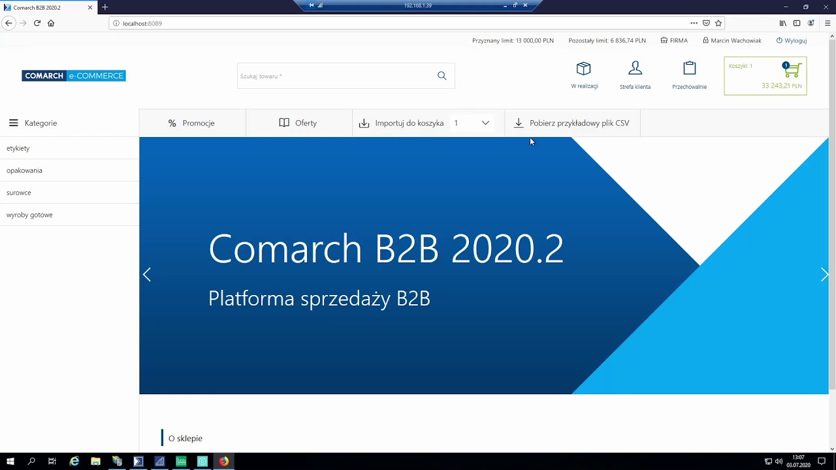This screenshot has width=836, height=470.
Task: Open a new browser tab
Action: point(104,7)
